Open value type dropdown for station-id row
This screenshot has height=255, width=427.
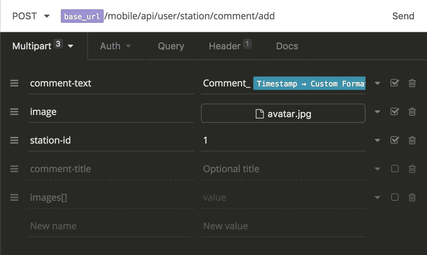pyautogui.click(x=377, y=141)
